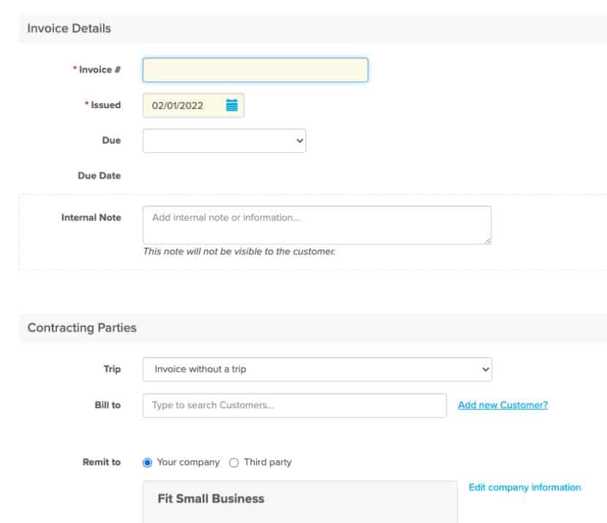Viewport: 607px width, 523px height.
Task: Click the Internal Note resize handle
Action: tap(489, 241)
